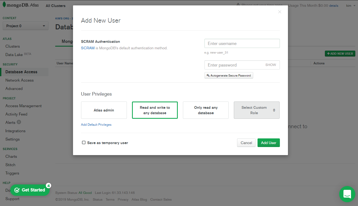358x206 pixels.
Task: Open the Intercom chat bubble icon
Action: (347, 194)
